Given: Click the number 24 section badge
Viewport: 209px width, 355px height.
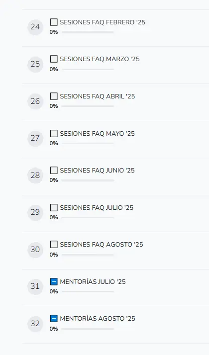Looking at the screenshot, I should coord(35,27).
